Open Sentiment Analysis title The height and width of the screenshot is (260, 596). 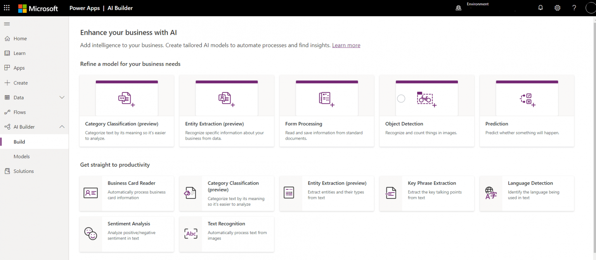[x=129, y=224]
